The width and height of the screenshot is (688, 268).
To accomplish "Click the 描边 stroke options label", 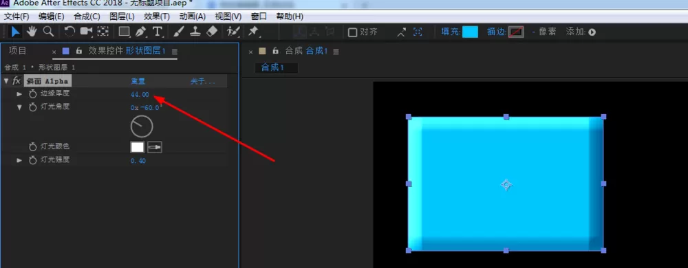I will [497, 32].
